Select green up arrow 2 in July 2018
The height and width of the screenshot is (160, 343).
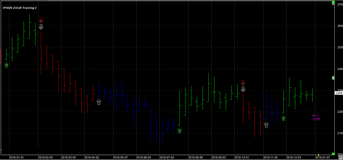pos(180,131)
